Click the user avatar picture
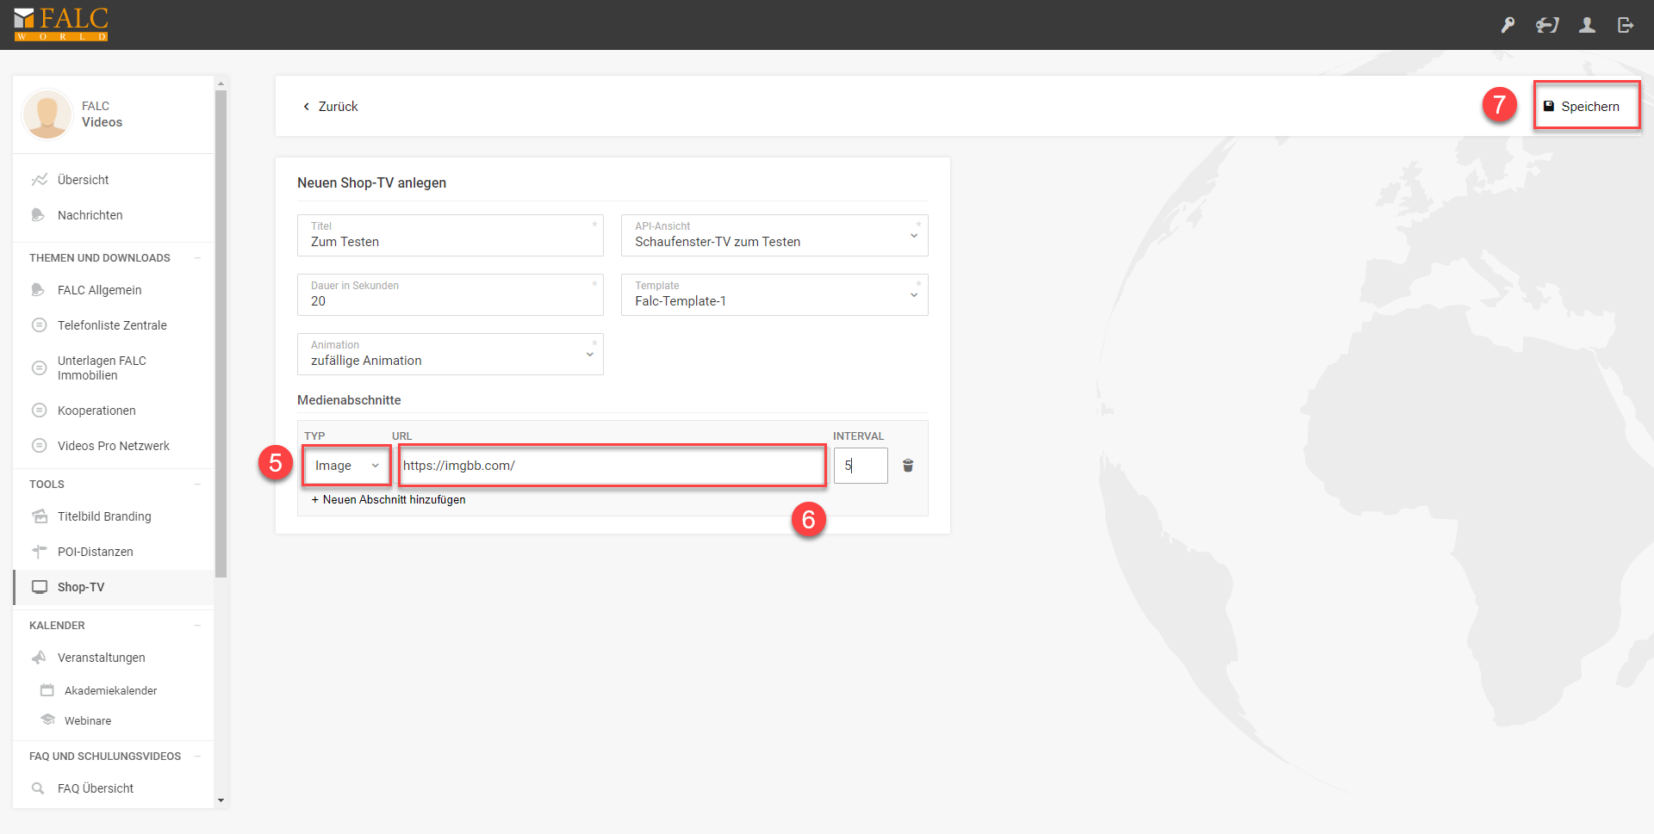Viewport: 1654px width, 834px height. coord(47,114)
